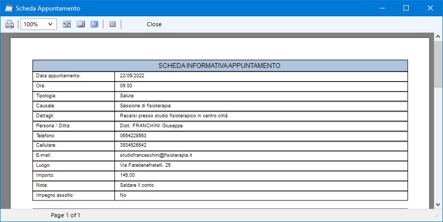Image resolution: width=443 pixels, height=222 pixels.
Task: Click the phone number 0654228563
Action: click(133, 136)
